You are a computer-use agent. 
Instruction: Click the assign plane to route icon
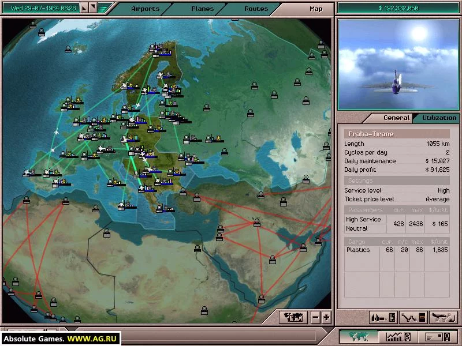(443, 318)
